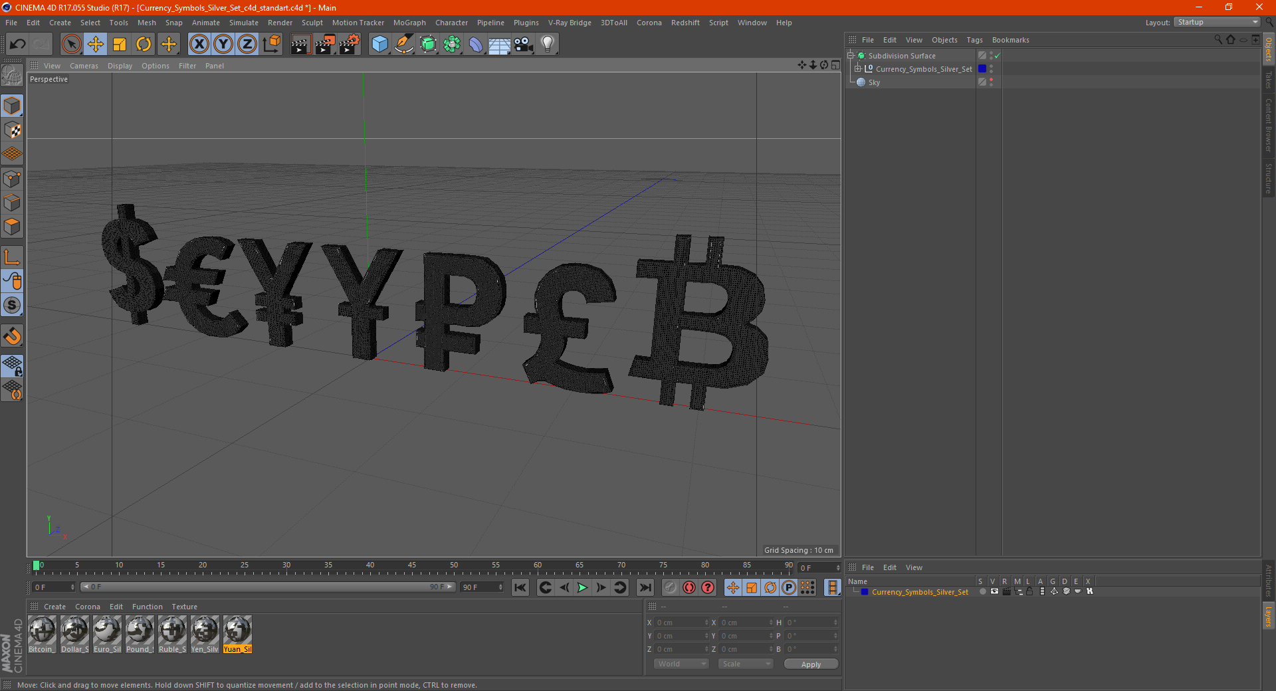Open the Simulate menu
1276x691 pixels.
coord(244,23)
